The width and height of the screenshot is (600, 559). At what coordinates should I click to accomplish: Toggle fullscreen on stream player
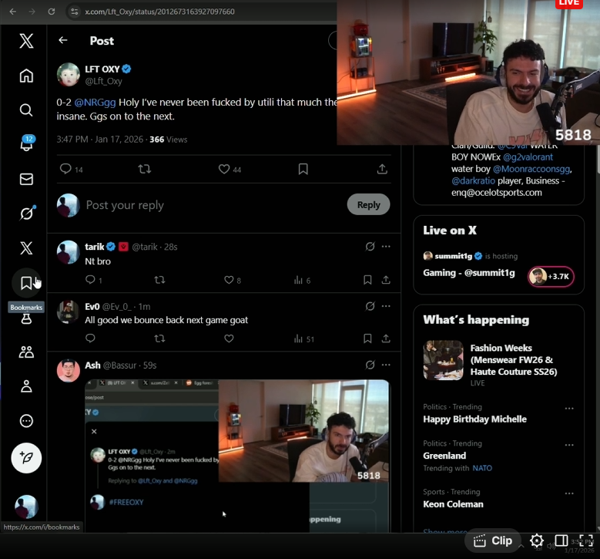tap(585, 540)
